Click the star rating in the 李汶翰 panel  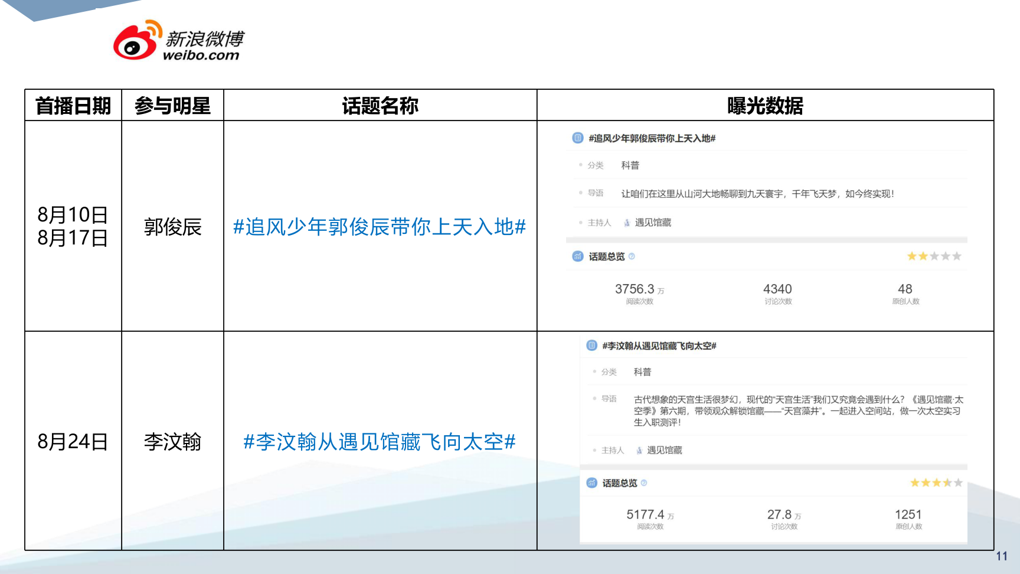936,483
